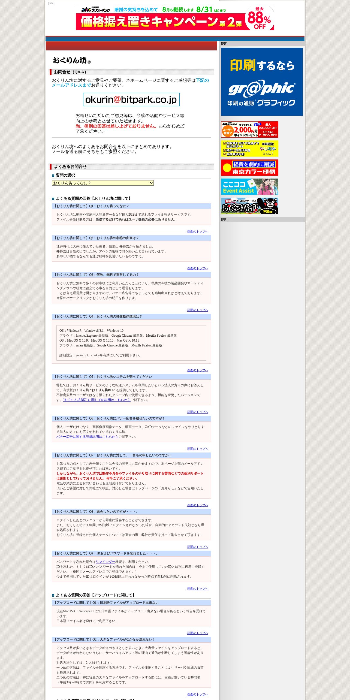Click Q7 一言もの申したい question header

point(131,455)
